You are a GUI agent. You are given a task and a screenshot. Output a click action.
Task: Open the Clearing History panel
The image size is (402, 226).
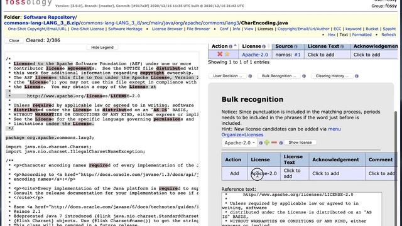click(x=332, y=76)
